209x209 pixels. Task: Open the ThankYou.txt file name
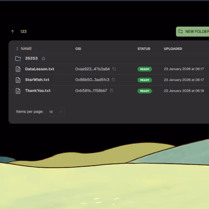tap(38, 91)
